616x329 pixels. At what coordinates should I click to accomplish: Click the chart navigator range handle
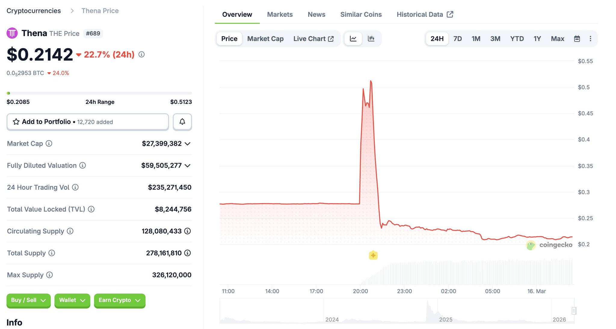pyautogui.click(x=574, y=311)
